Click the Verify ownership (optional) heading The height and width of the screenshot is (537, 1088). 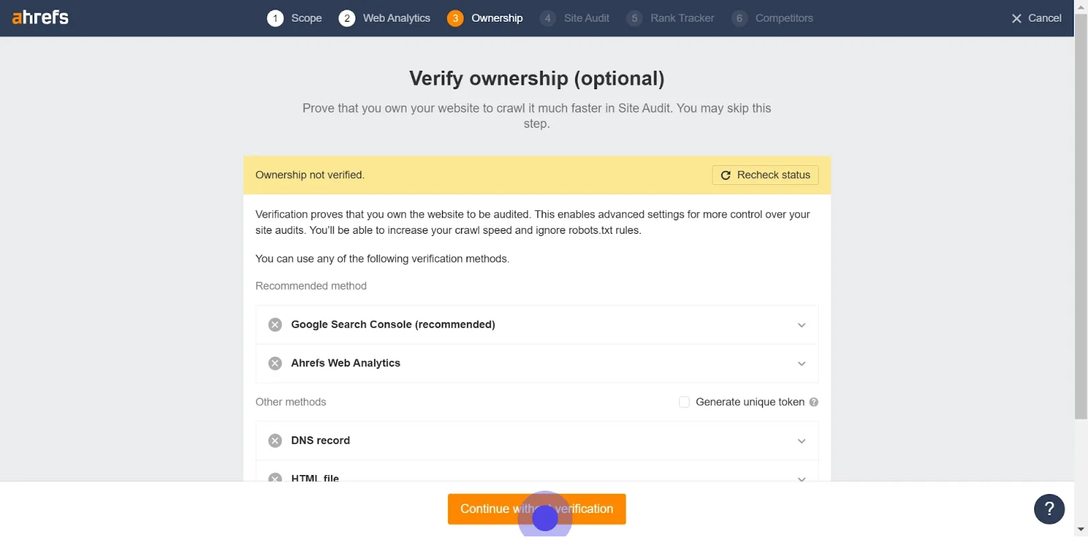[537, 78]
